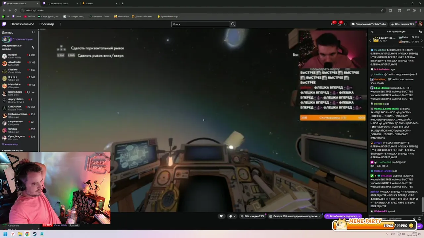Open Chrome from the taskbar
Screen dimensions: 424x238
[x=27, y=234]
